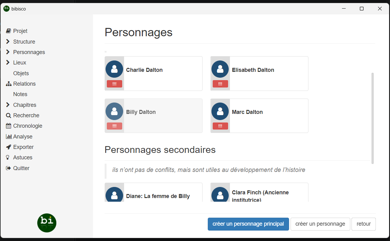The image size is (390, 241).
Task: Click créer un personnage principal button
Action: pos(248,224)
